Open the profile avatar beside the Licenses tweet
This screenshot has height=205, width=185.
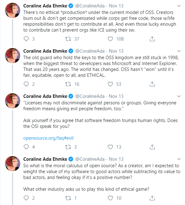tap(13, 101)
